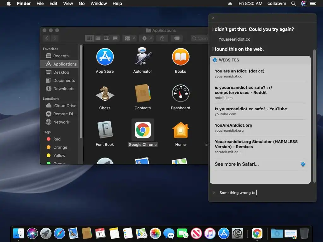Open iCloud Drive in sidebar
Screen dimensions: 323x242
59,106
